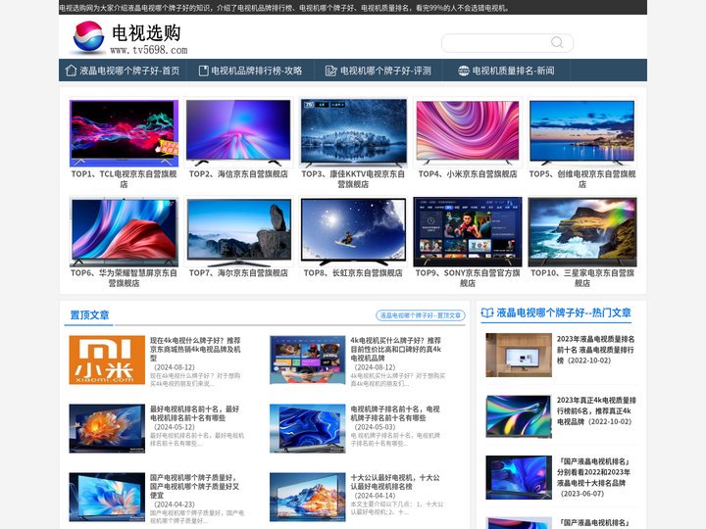Image resolution: width=706 pixels, height=529 pixels.
Task: Open the 电视机品牌排行榜-攻略 menu item
Action: pyautogui.click(x=250, y=71)
